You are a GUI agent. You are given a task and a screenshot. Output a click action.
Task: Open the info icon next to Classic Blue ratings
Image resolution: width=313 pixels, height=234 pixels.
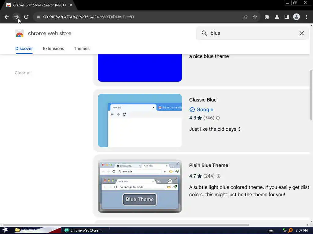click(218, 118)
